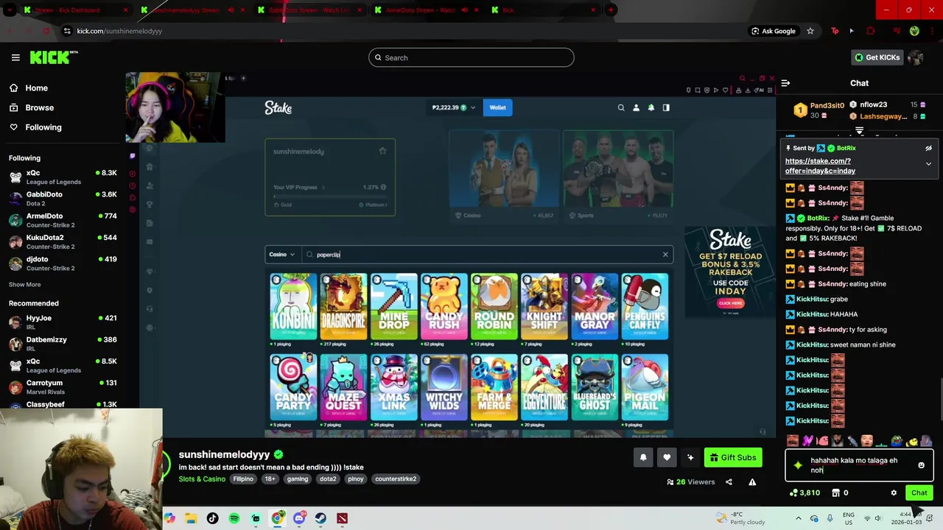Click the 26 Viewers count

click(x=691, y=482)
